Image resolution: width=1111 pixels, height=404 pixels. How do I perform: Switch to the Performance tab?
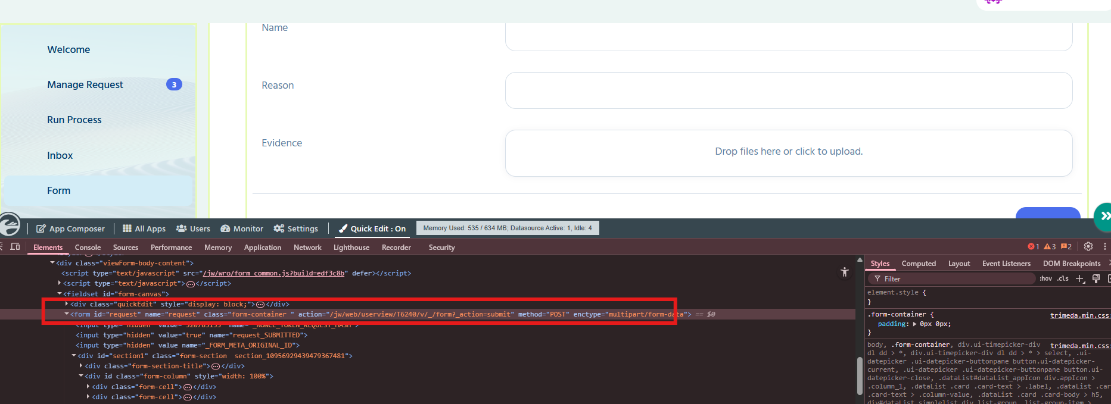point(171,247)
